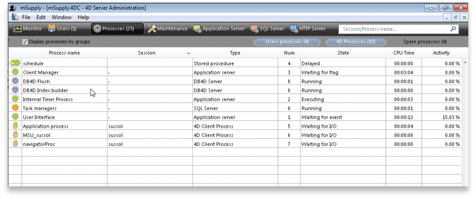The width and height of the screenshot is (476, 199).
Task: Open the Monitor page icon
Action: pyautogui.click(x=17, y=29)
